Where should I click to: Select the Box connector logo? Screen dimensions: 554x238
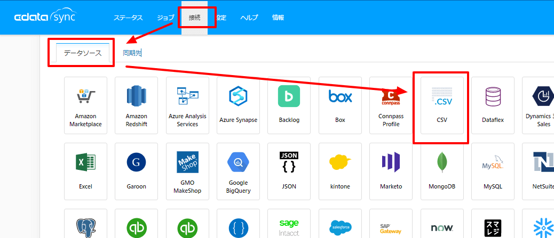click(x=340, y=96)
